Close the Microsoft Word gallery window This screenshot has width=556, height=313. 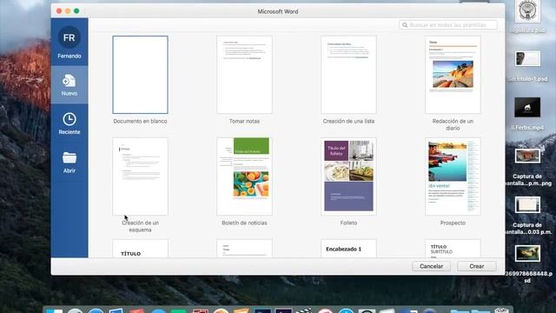(x=59, y=11)
